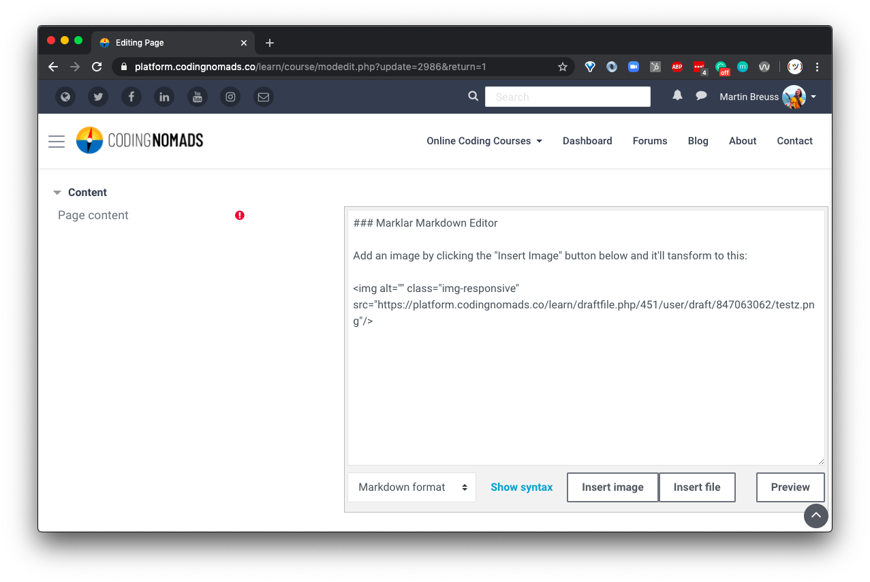This screenshot has height=582, width=870.
Task: Collapse the Content section triangle
Action: pos(57,192)
